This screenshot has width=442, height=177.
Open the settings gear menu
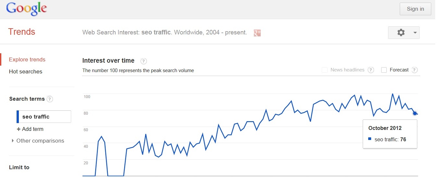(401, 32)
